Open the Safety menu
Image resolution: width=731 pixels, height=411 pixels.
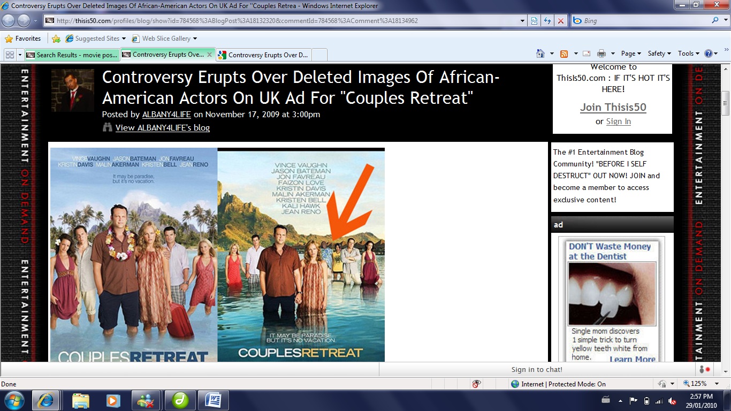659,54
